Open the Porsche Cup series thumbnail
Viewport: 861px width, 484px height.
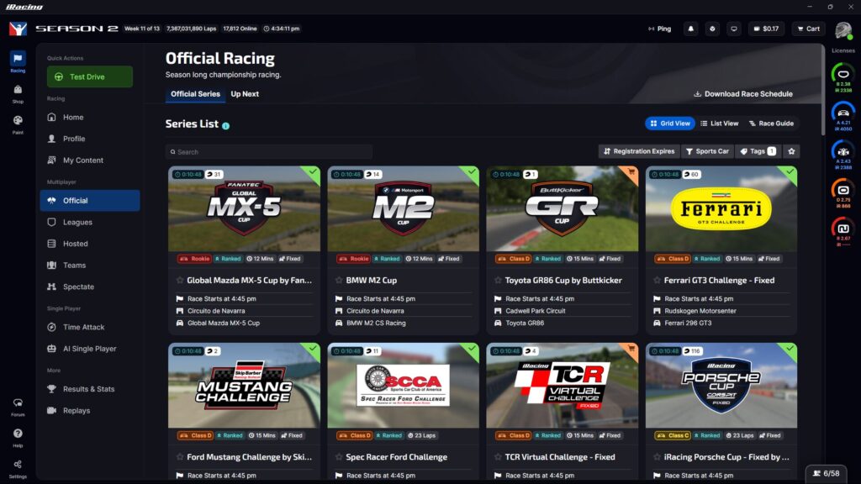[721, 386]
